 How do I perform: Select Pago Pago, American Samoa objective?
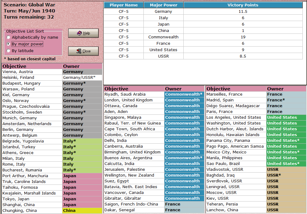click(236, 146)
